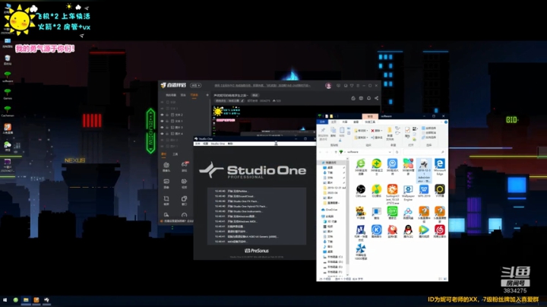Switch Explorer to large icons view toggle
This screenshot has height=307, width=547.
click(x=445, y=279)
